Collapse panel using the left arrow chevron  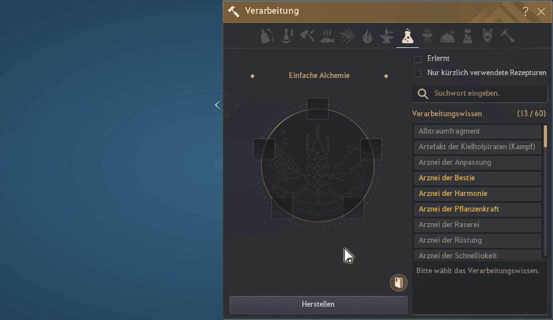coord(218,105)
